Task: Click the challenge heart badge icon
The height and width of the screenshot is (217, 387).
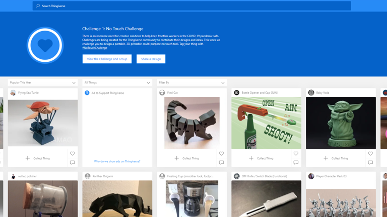Action: (45, 45)
